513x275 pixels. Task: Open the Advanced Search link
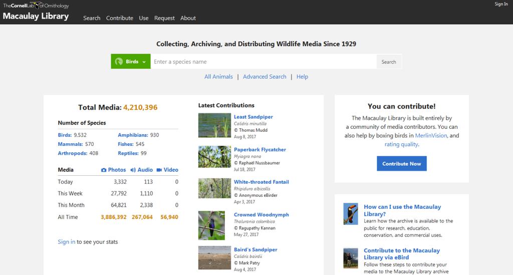point(265,77)
